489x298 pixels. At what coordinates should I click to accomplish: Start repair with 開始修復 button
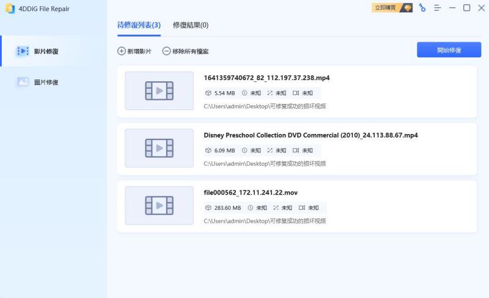(x=449, y=50)
